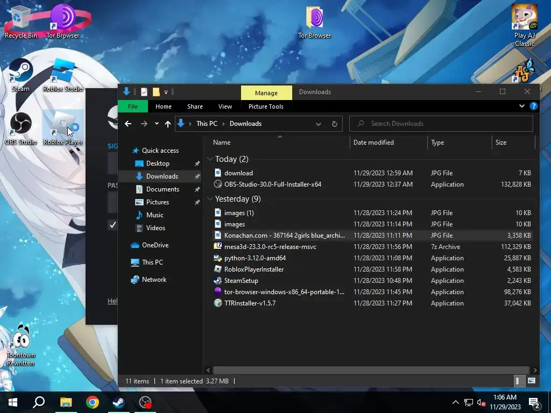Viewport: 551px width, 413px height.
Task: Select OneDrive in the navigation pane
Action: pos(150,245)
